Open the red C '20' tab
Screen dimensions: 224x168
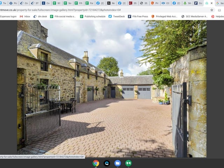tap(133, 3)
